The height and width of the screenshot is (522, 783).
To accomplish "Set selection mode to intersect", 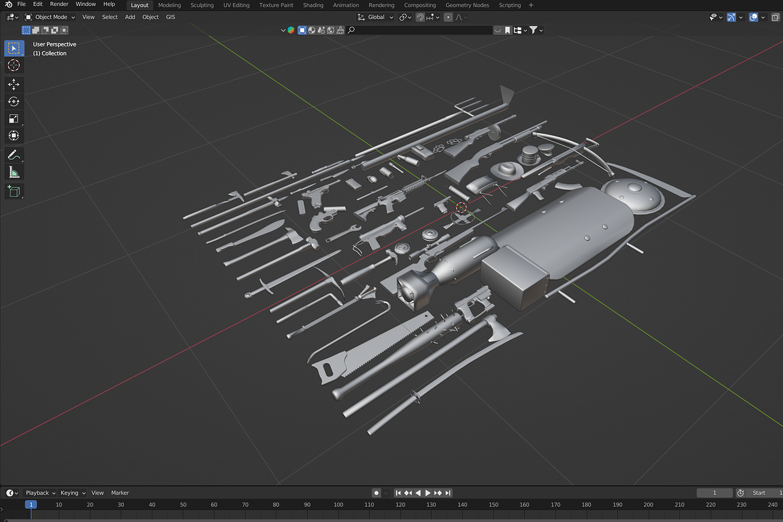I will 64,30.
